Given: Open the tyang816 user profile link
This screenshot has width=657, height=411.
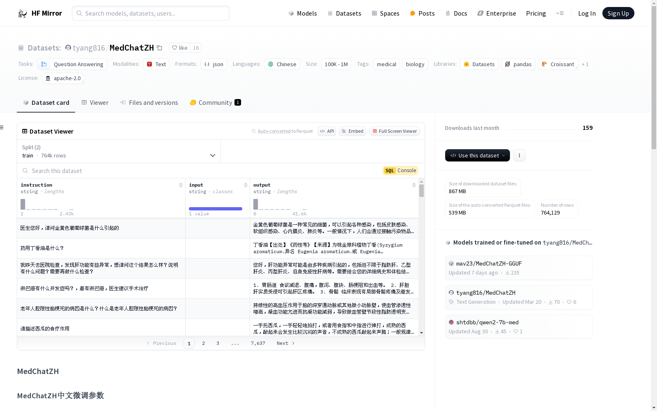Looking at the screenshot, I should coord(89,48).
